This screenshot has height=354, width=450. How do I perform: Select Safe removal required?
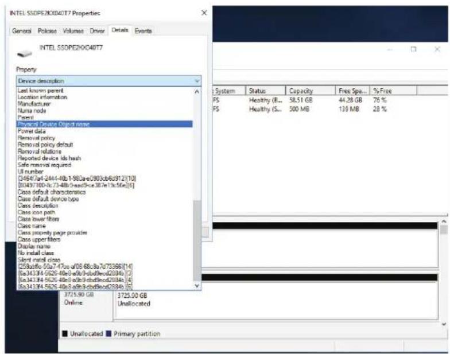click(104, 165)
